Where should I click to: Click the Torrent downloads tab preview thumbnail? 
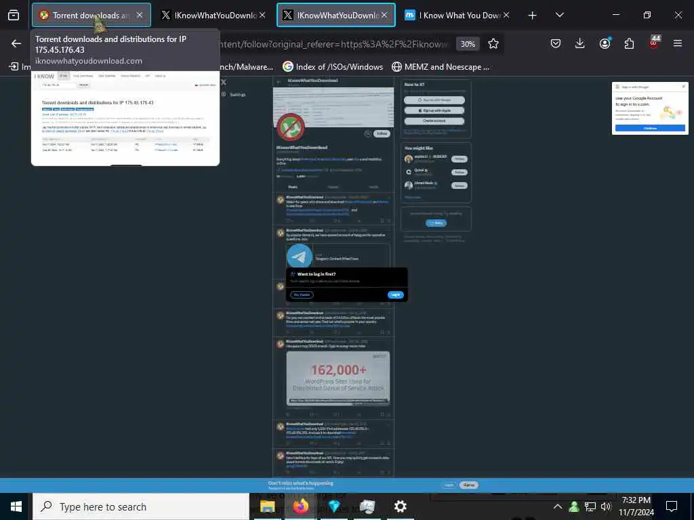click(x=125, y=118)
